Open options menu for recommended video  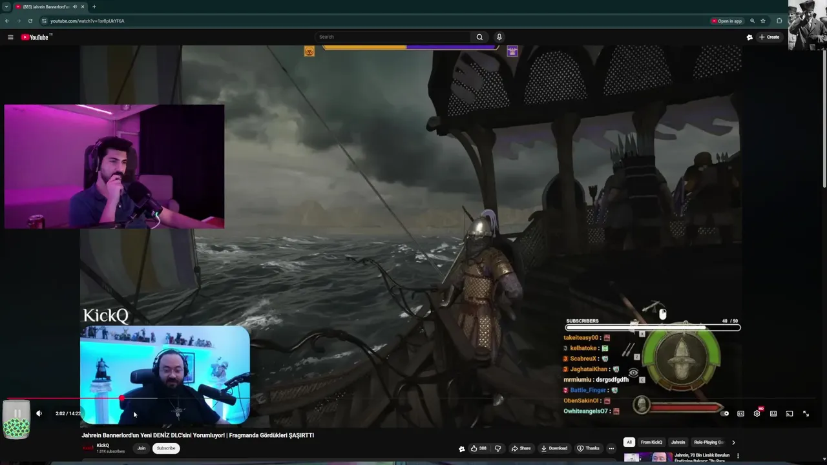point(738,456)
